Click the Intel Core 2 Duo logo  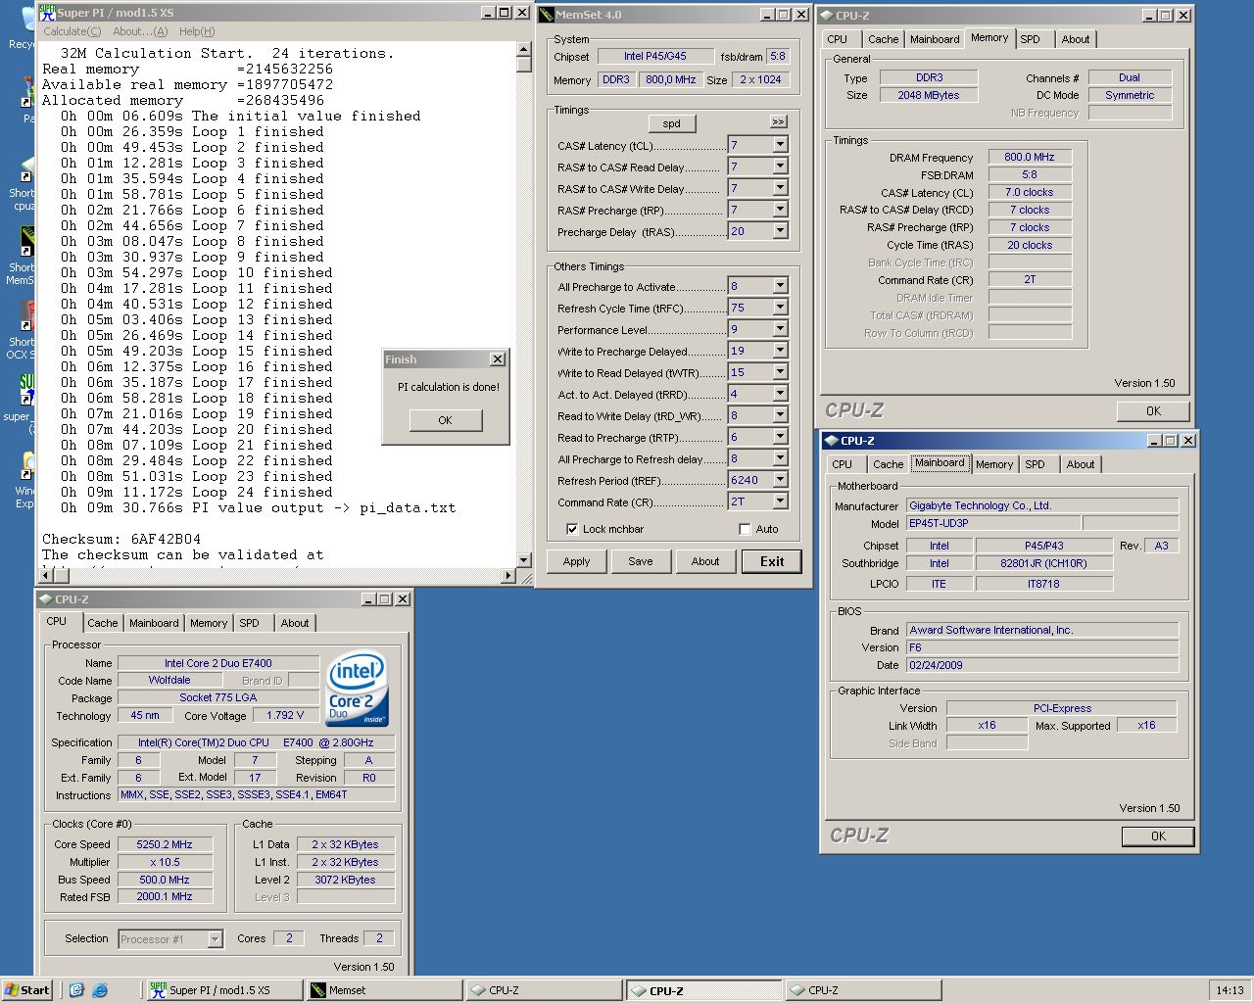358,688
